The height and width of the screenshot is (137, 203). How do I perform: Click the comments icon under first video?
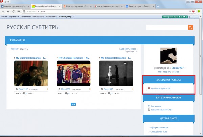(24, 93)
